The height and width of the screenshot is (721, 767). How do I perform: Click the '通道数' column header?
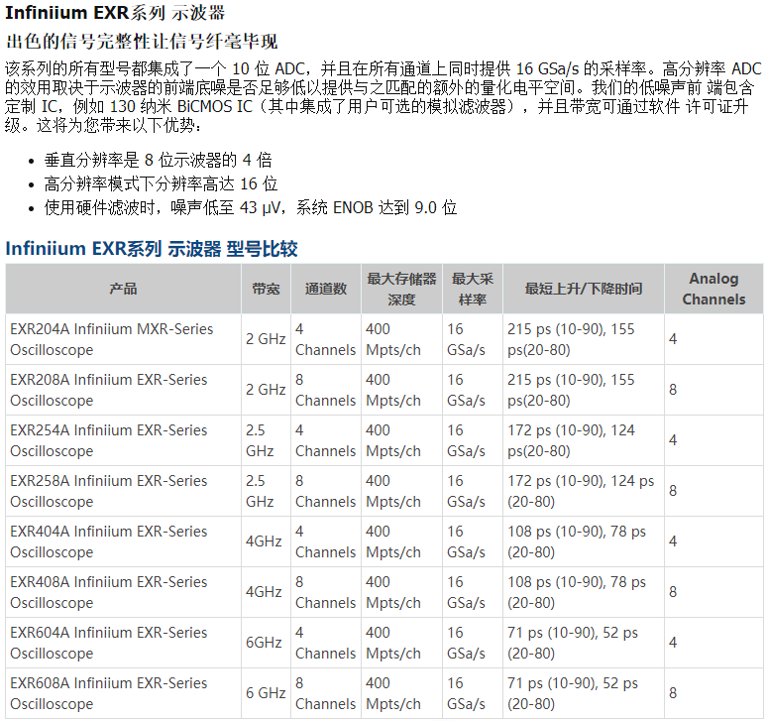[326, 289]
